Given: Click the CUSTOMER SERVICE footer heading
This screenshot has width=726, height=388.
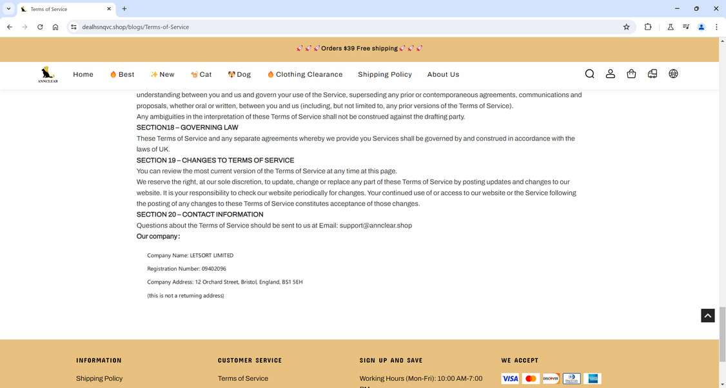Looking at the screenshot, I should pyautogui.click(x=250, y=360).
